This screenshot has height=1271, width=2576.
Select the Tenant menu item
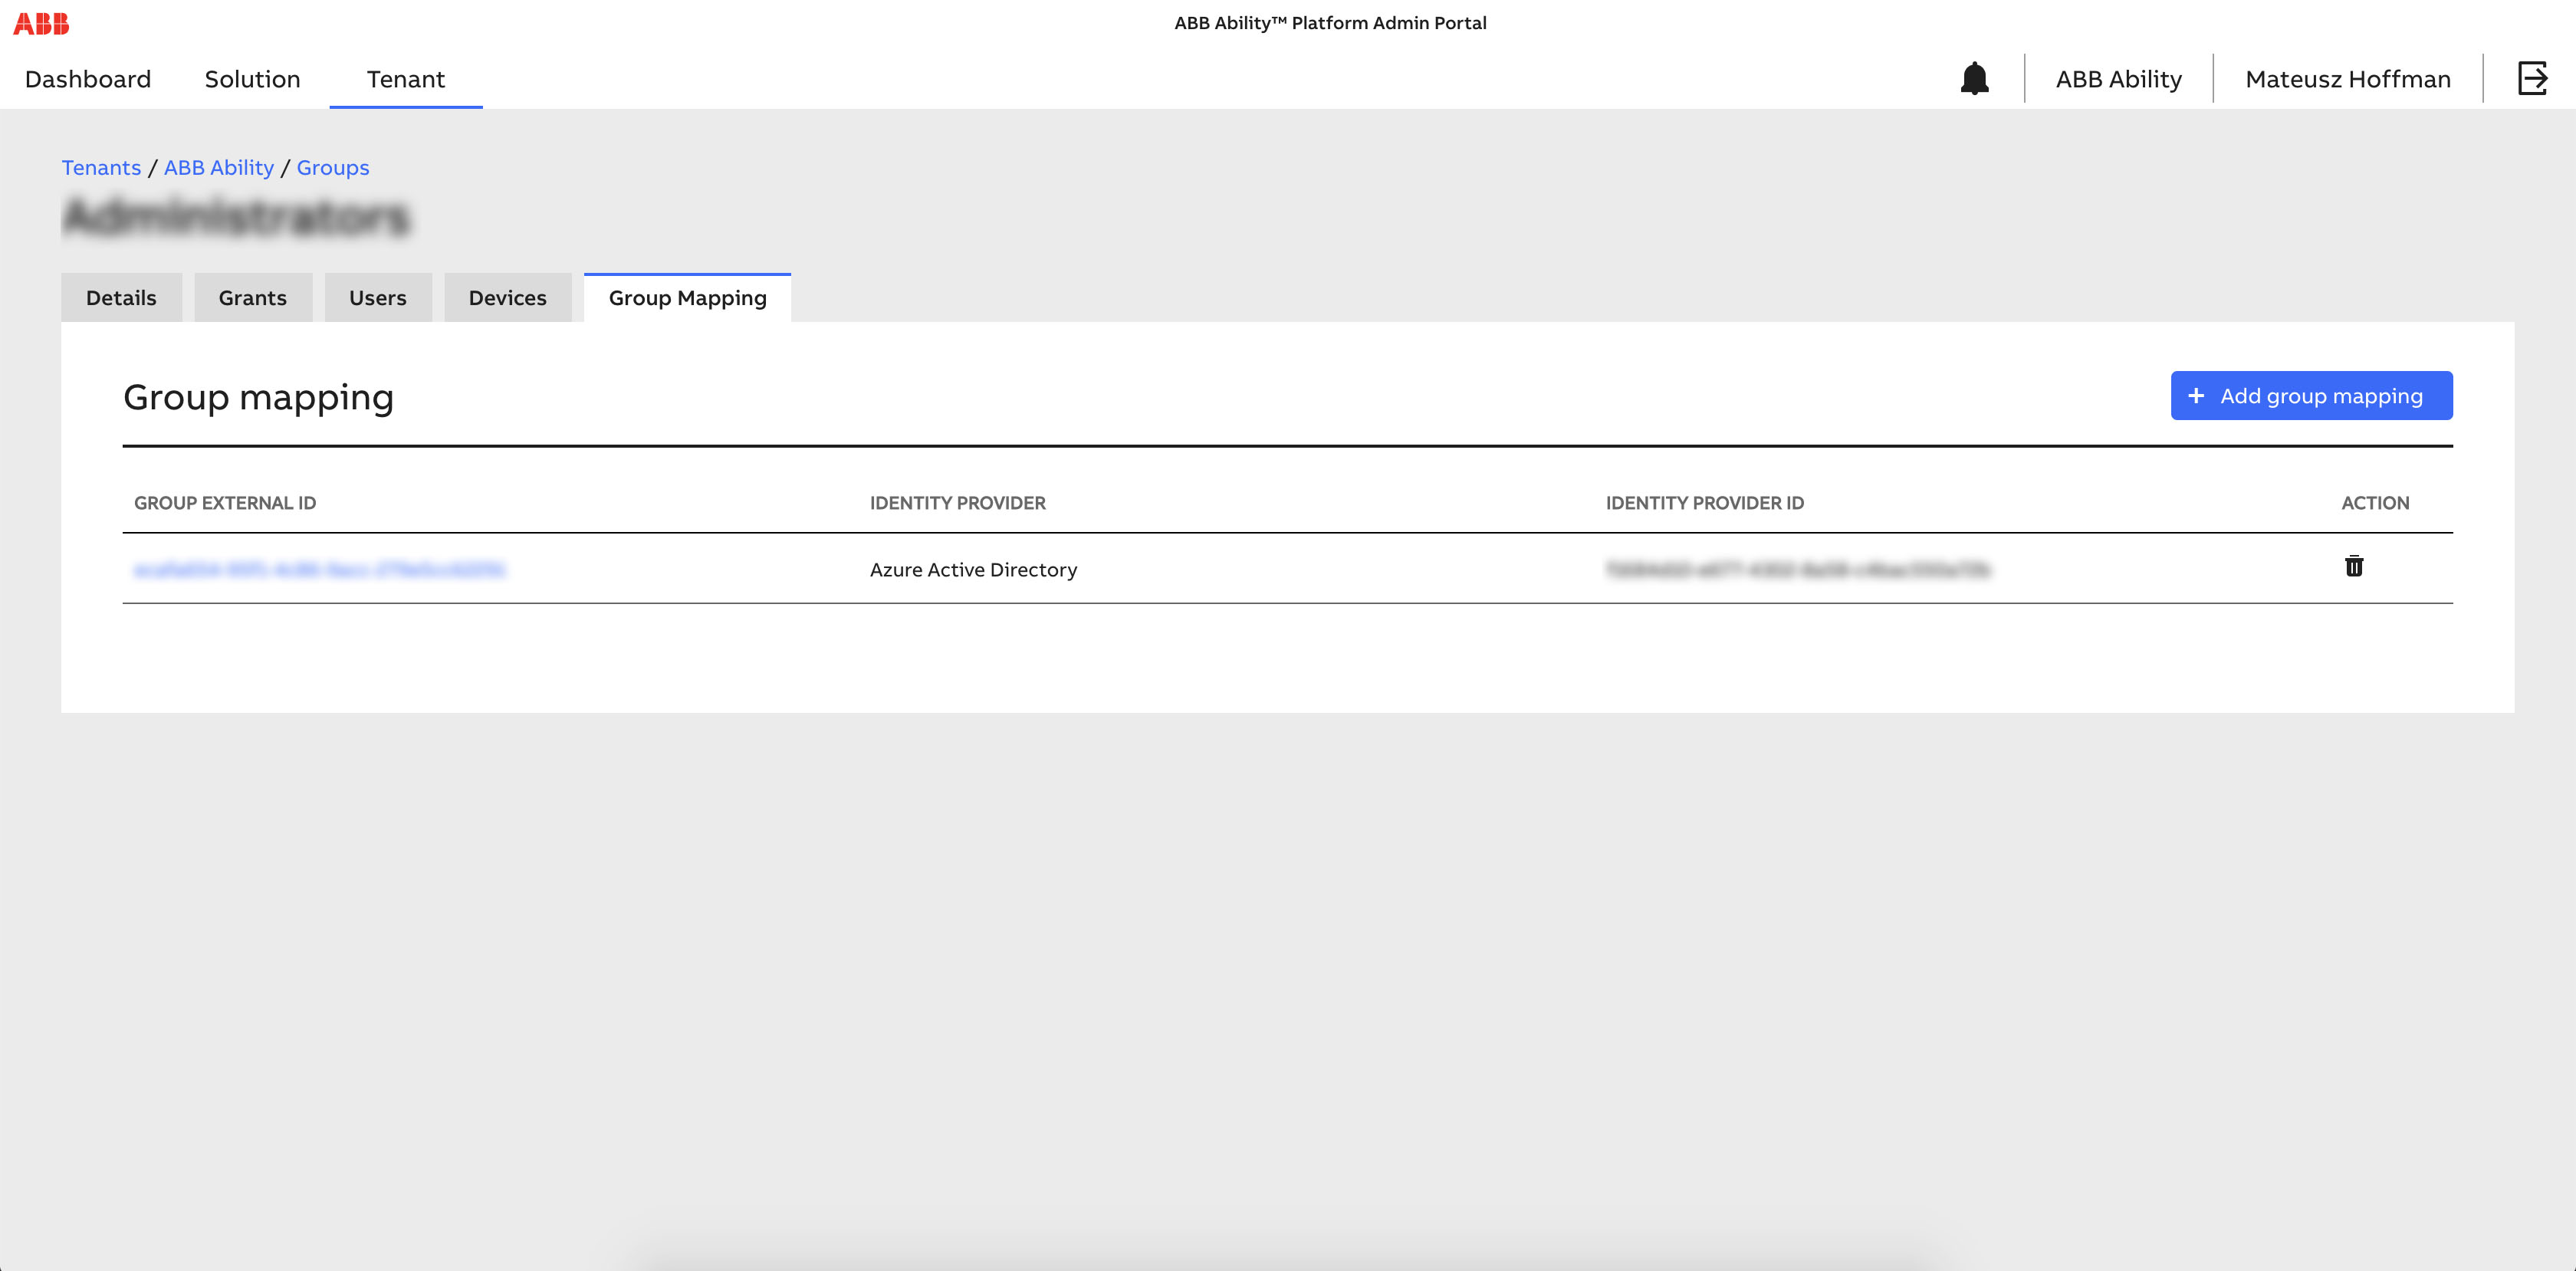pyautogui.click(x=406, y=79)
